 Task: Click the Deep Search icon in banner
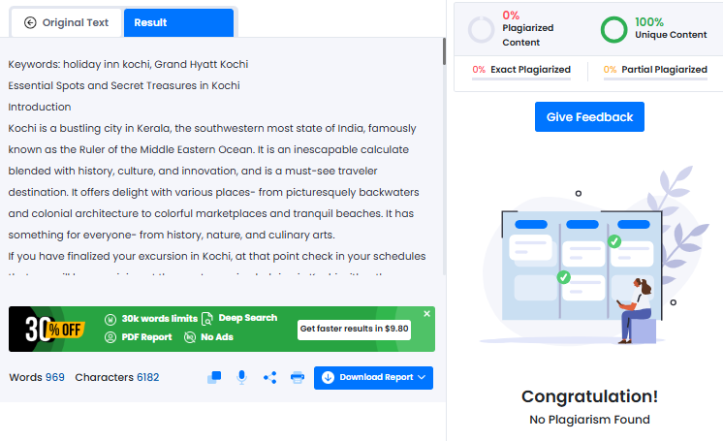[207, 318]
